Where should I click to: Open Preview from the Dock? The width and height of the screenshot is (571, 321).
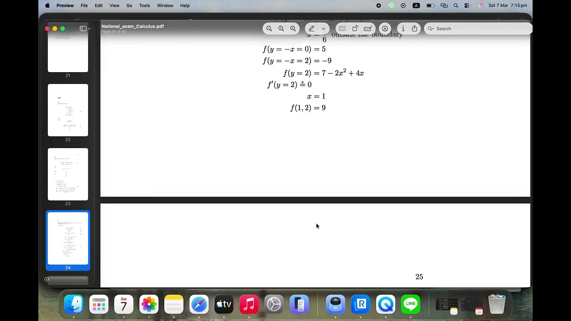[335, 305]
